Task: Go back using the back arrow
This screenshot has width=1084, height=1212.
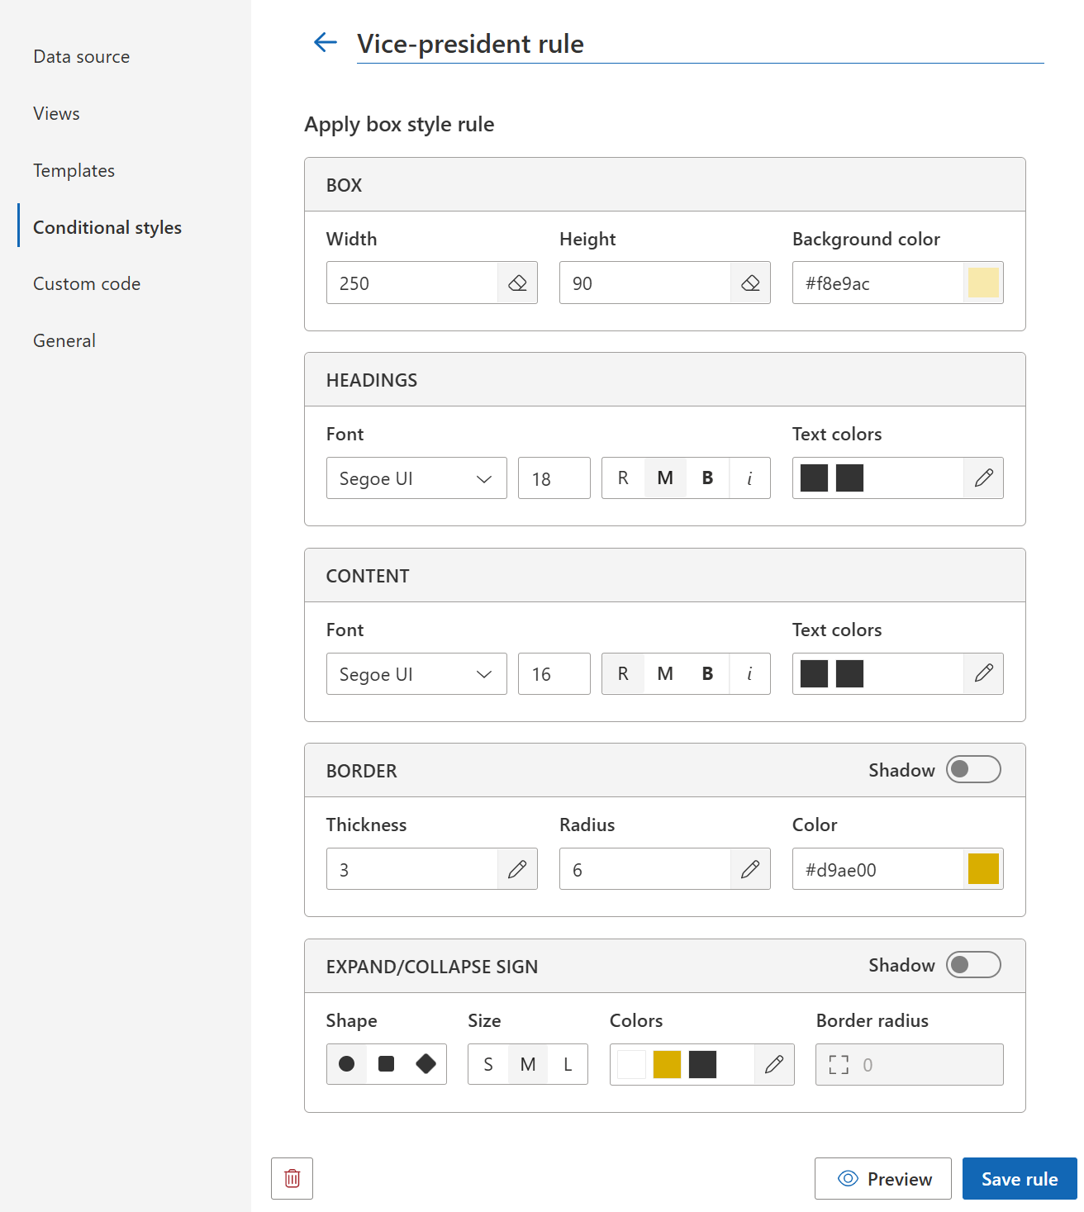Action: [x=325, y=42]
